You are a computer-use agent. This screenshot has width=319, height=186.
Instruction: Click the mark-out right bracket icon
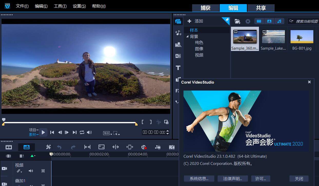click(x=151, y=122)
